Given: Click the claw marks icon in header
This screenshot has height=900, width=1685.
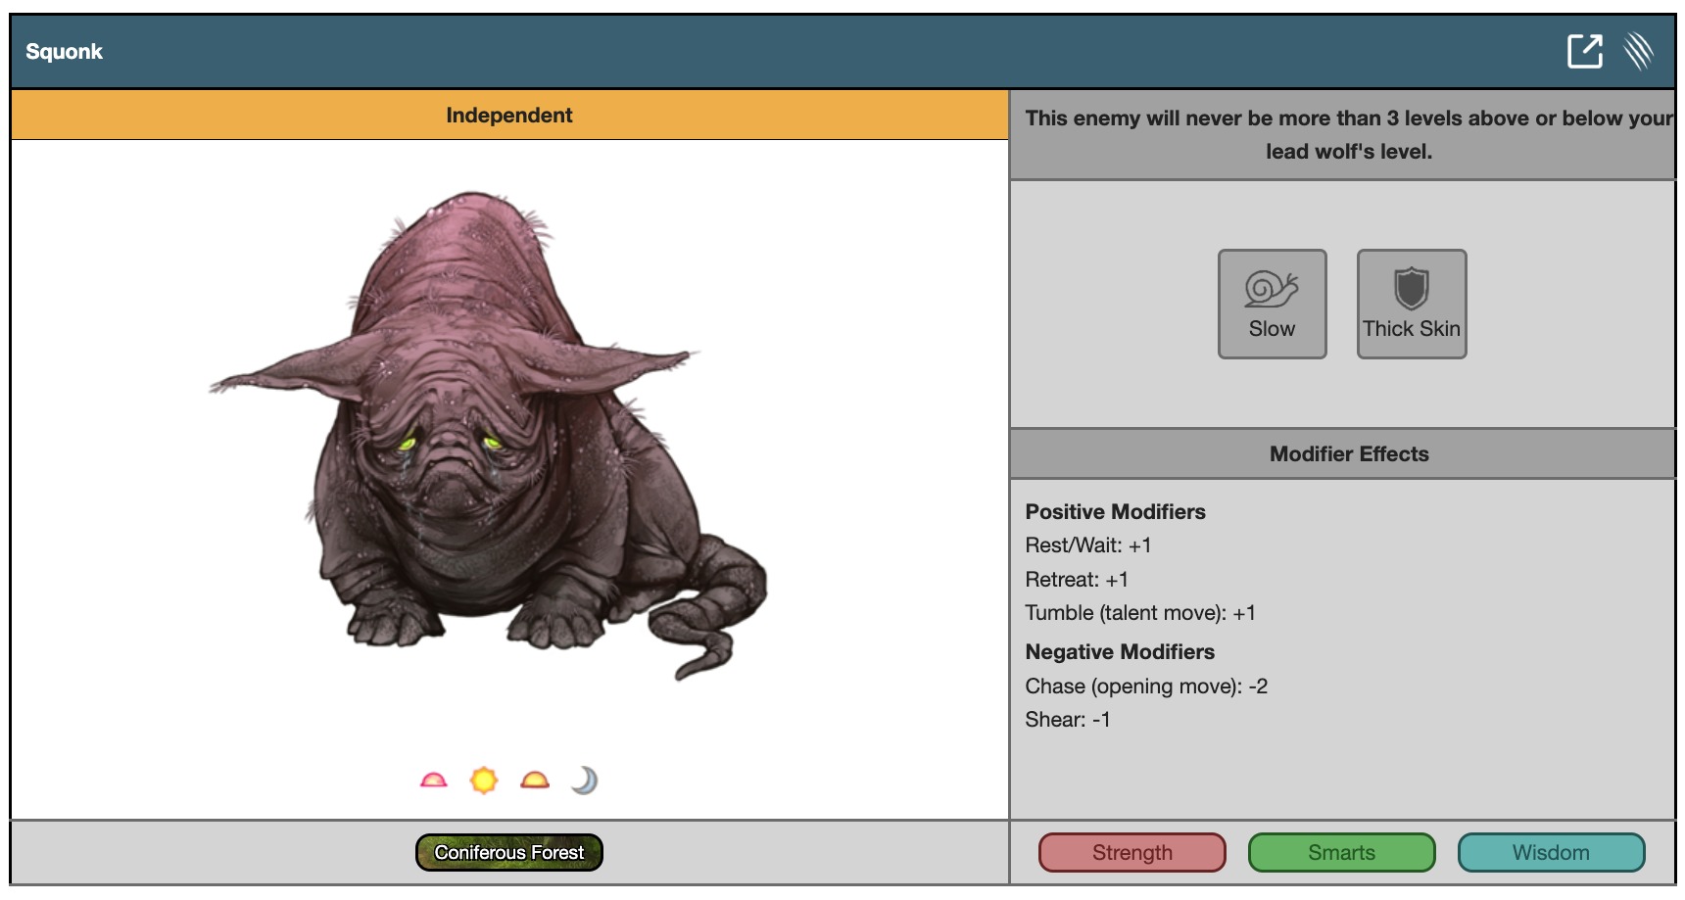Looking at the screenshot, I should coord(1638,51).
